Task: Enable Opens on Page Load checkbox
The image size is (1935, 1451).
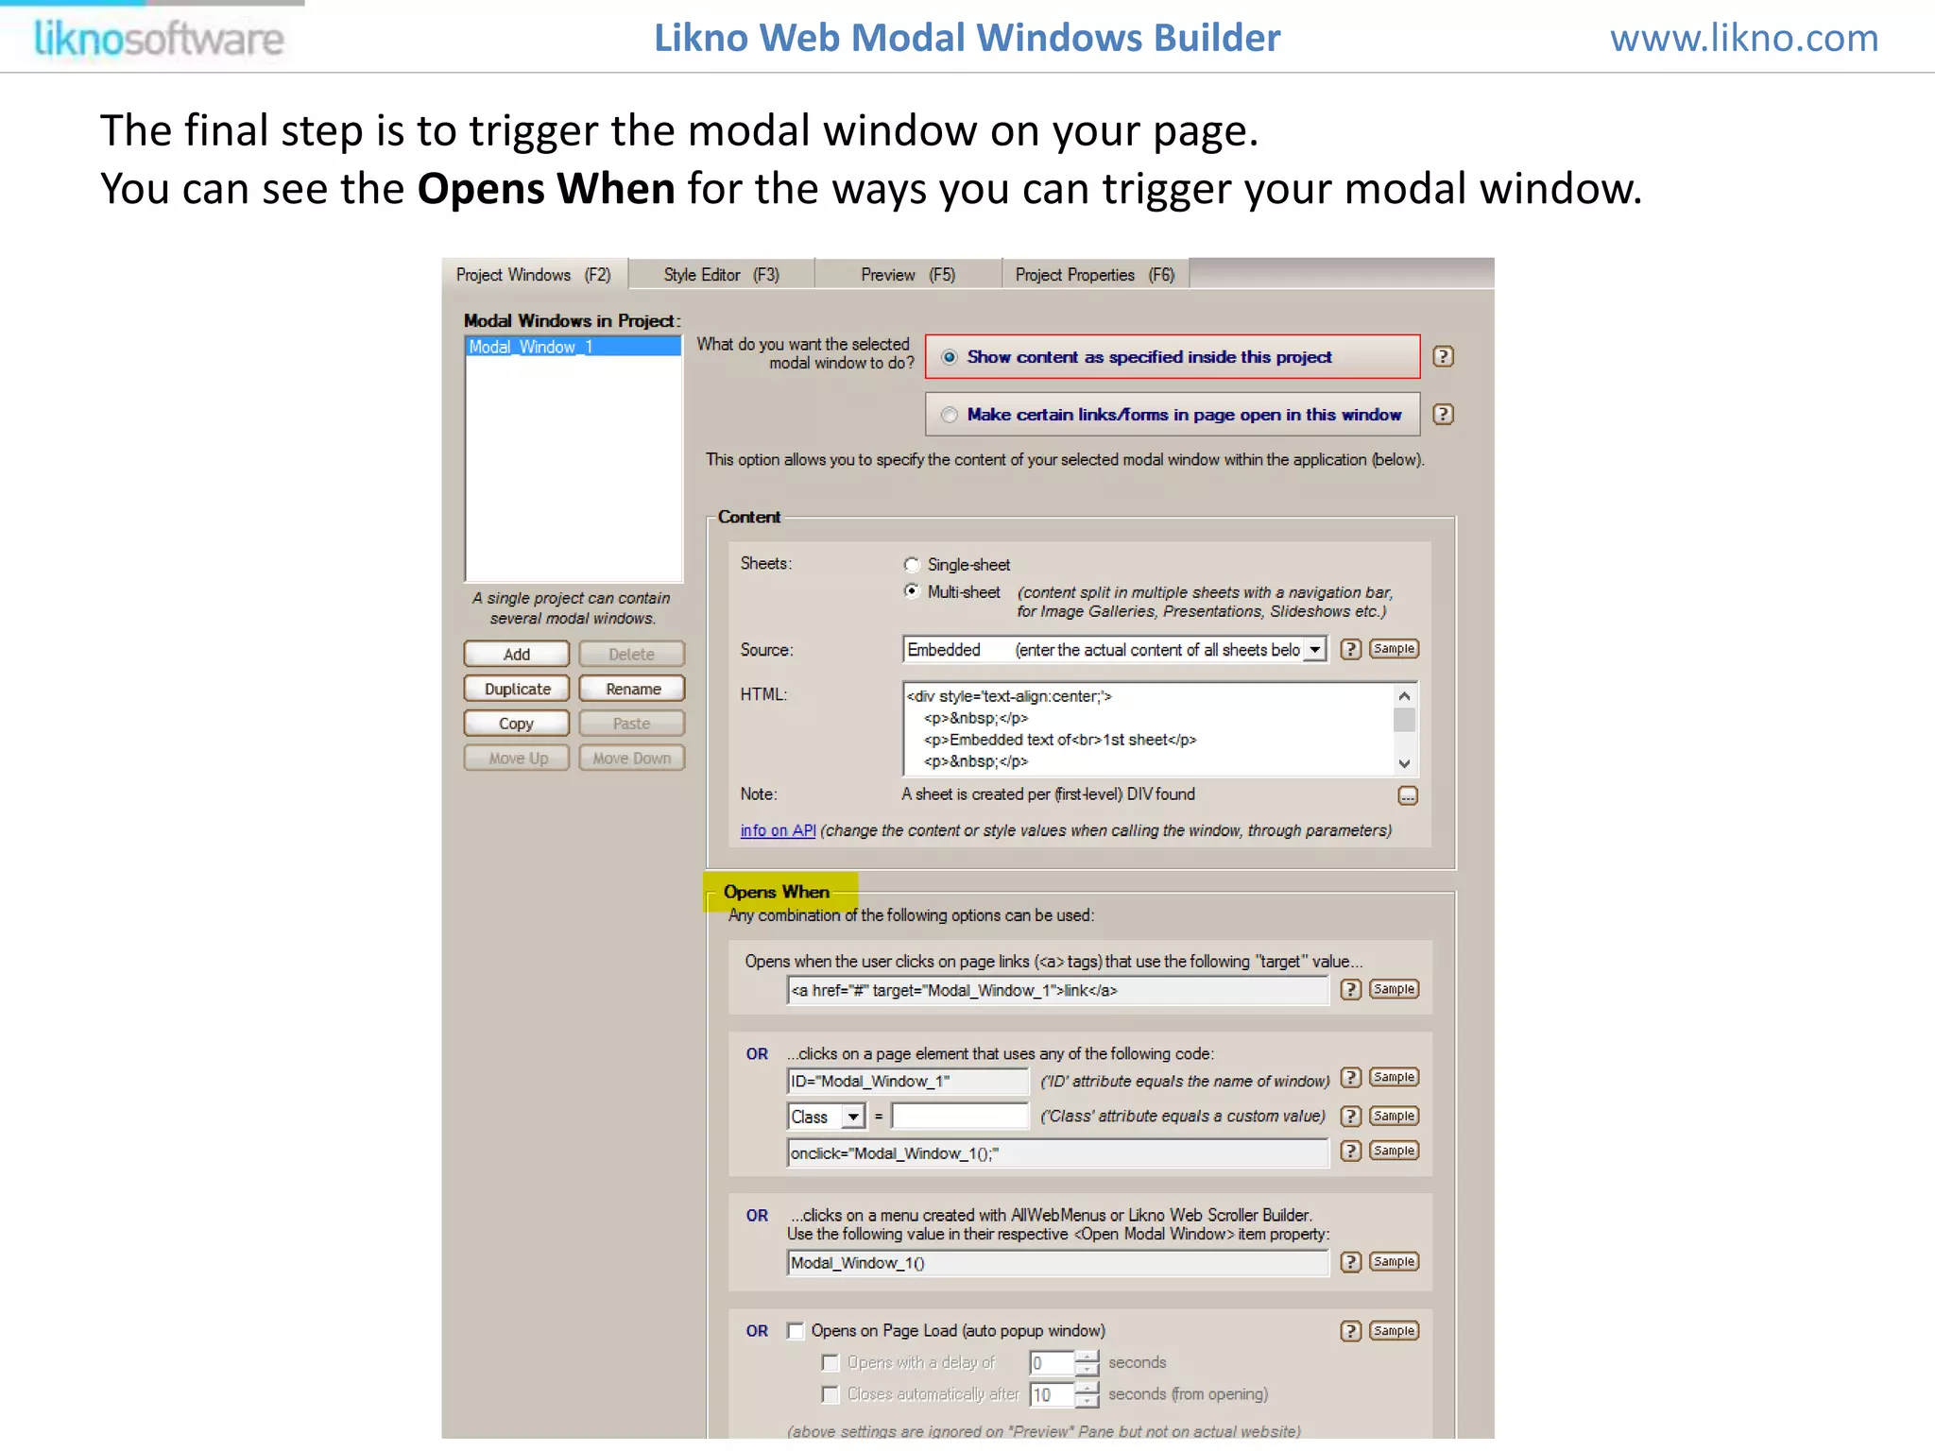Action: point(796,1331)
